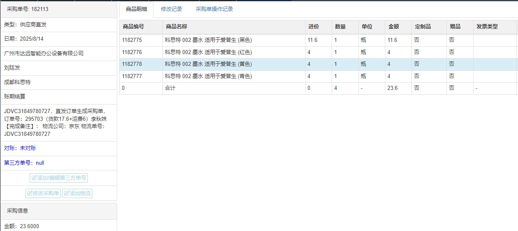
Task: Click the 账期结算 row
Action: [x=59, y=96]
